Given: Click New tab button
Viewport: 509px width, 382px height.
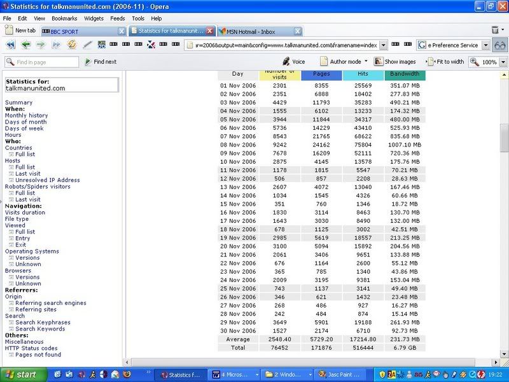Looking at the screenshot, I should pyautogui.click(x=20, y=30).
